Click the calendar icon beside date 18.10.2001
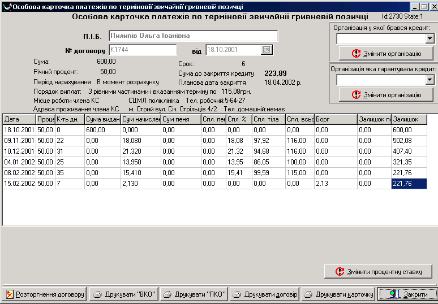Screen dimensions: 438x304 point(267,50)
